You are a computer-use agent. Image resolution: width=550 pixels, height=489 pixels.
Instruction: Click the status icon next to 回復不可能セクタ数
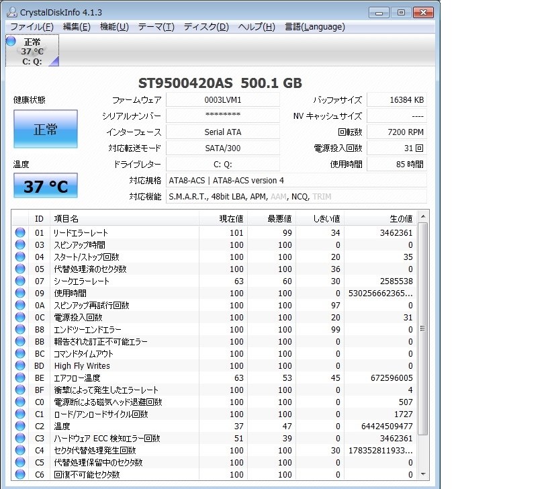click(19, 475)
